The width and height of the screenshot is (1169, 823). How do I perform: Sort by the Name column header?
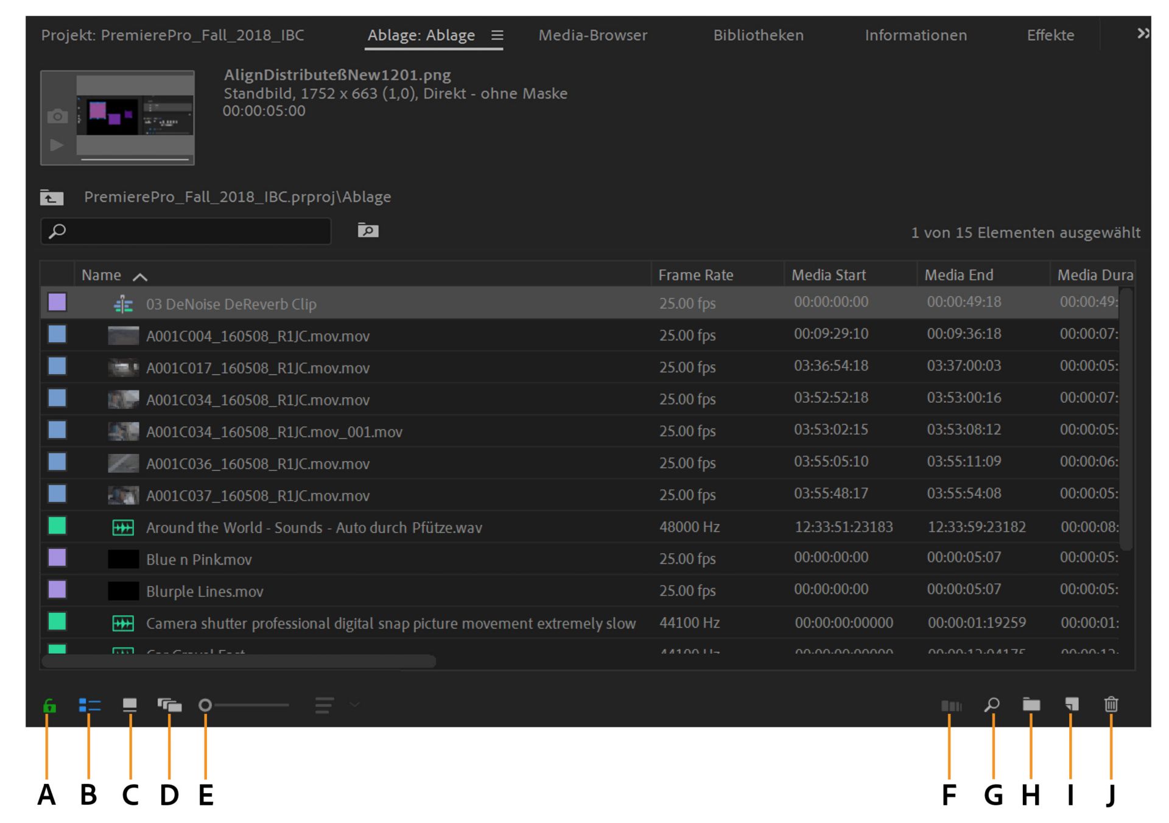(102, 275)
